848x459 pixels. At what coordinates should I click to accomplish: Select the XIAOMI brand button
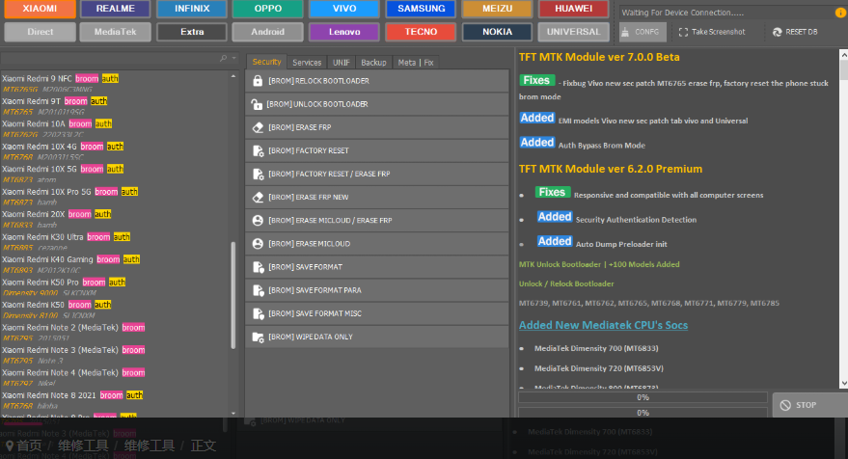[40, 9]
